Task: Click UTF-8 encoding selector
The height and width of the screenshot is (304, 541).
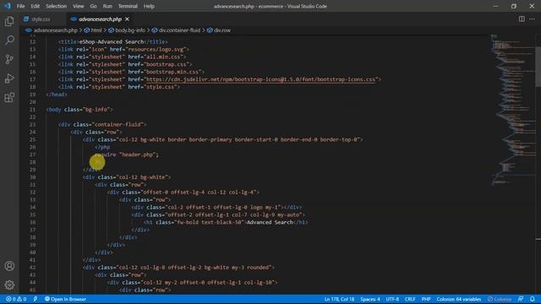Action: coord(392,299)
